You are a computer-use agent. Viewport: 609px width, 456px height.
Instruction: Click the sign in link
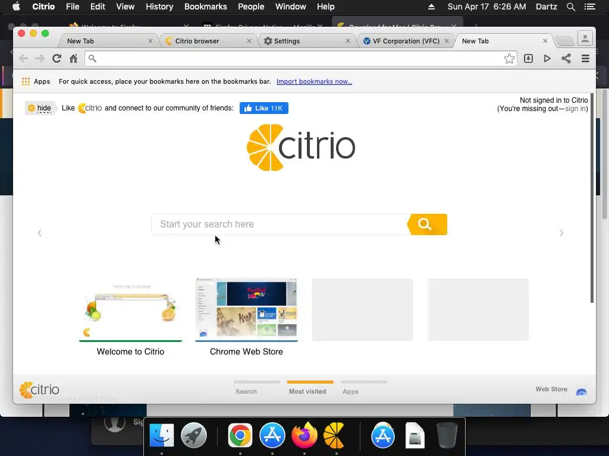[x=575, y=109]
